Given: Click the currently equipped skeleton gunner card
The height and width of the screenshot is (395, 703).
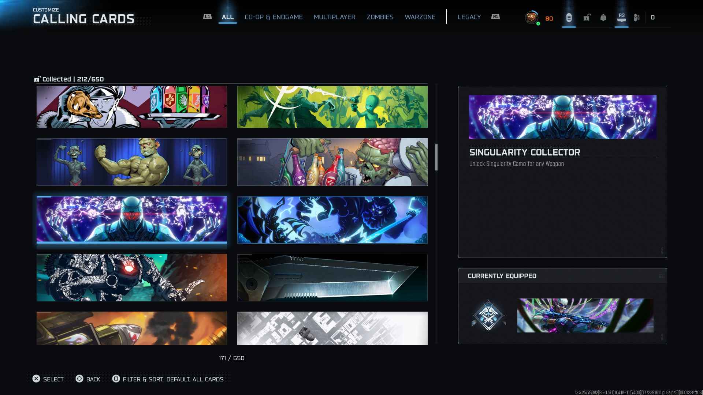Looking at the screenshot, I should pyautogui.click(x=585, y=316).
